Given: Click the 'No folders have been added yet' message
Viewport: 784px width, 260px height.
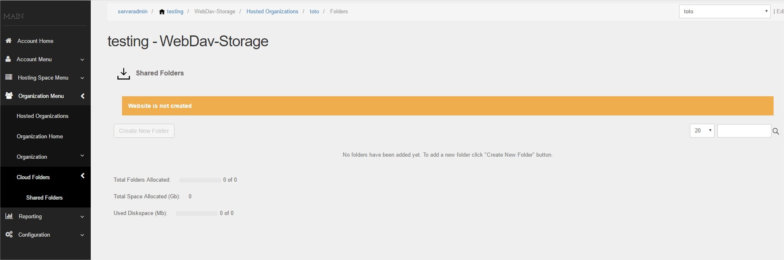Looking at the screenshot, I should coord(448,155).
